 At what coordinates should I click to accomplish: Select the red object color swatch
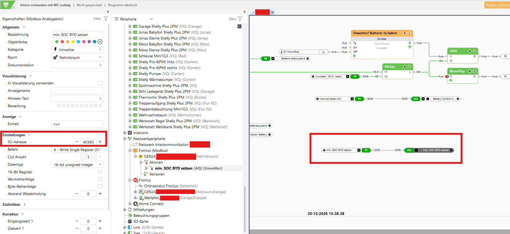coord(62,42)
